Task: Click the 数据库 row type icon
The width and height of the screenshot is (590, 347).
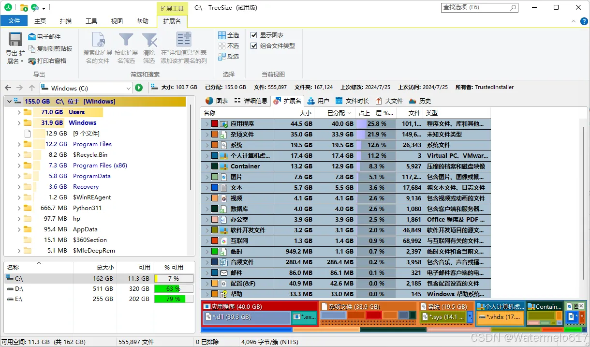Action: 224,209
